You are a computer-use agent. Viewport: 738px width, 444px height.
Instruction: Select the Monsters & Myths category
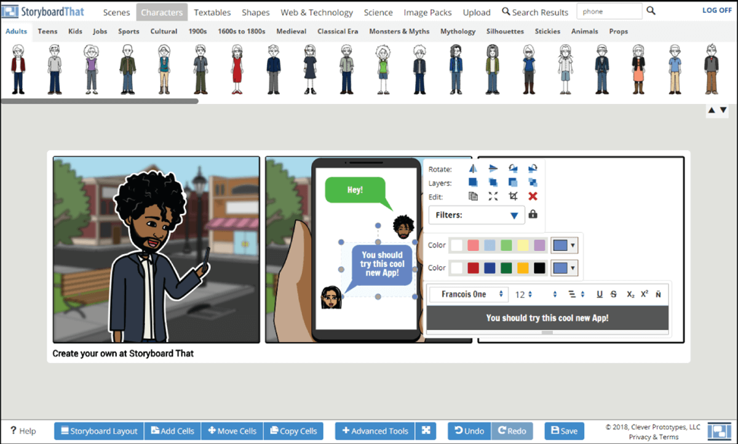(x=399, y=31)
